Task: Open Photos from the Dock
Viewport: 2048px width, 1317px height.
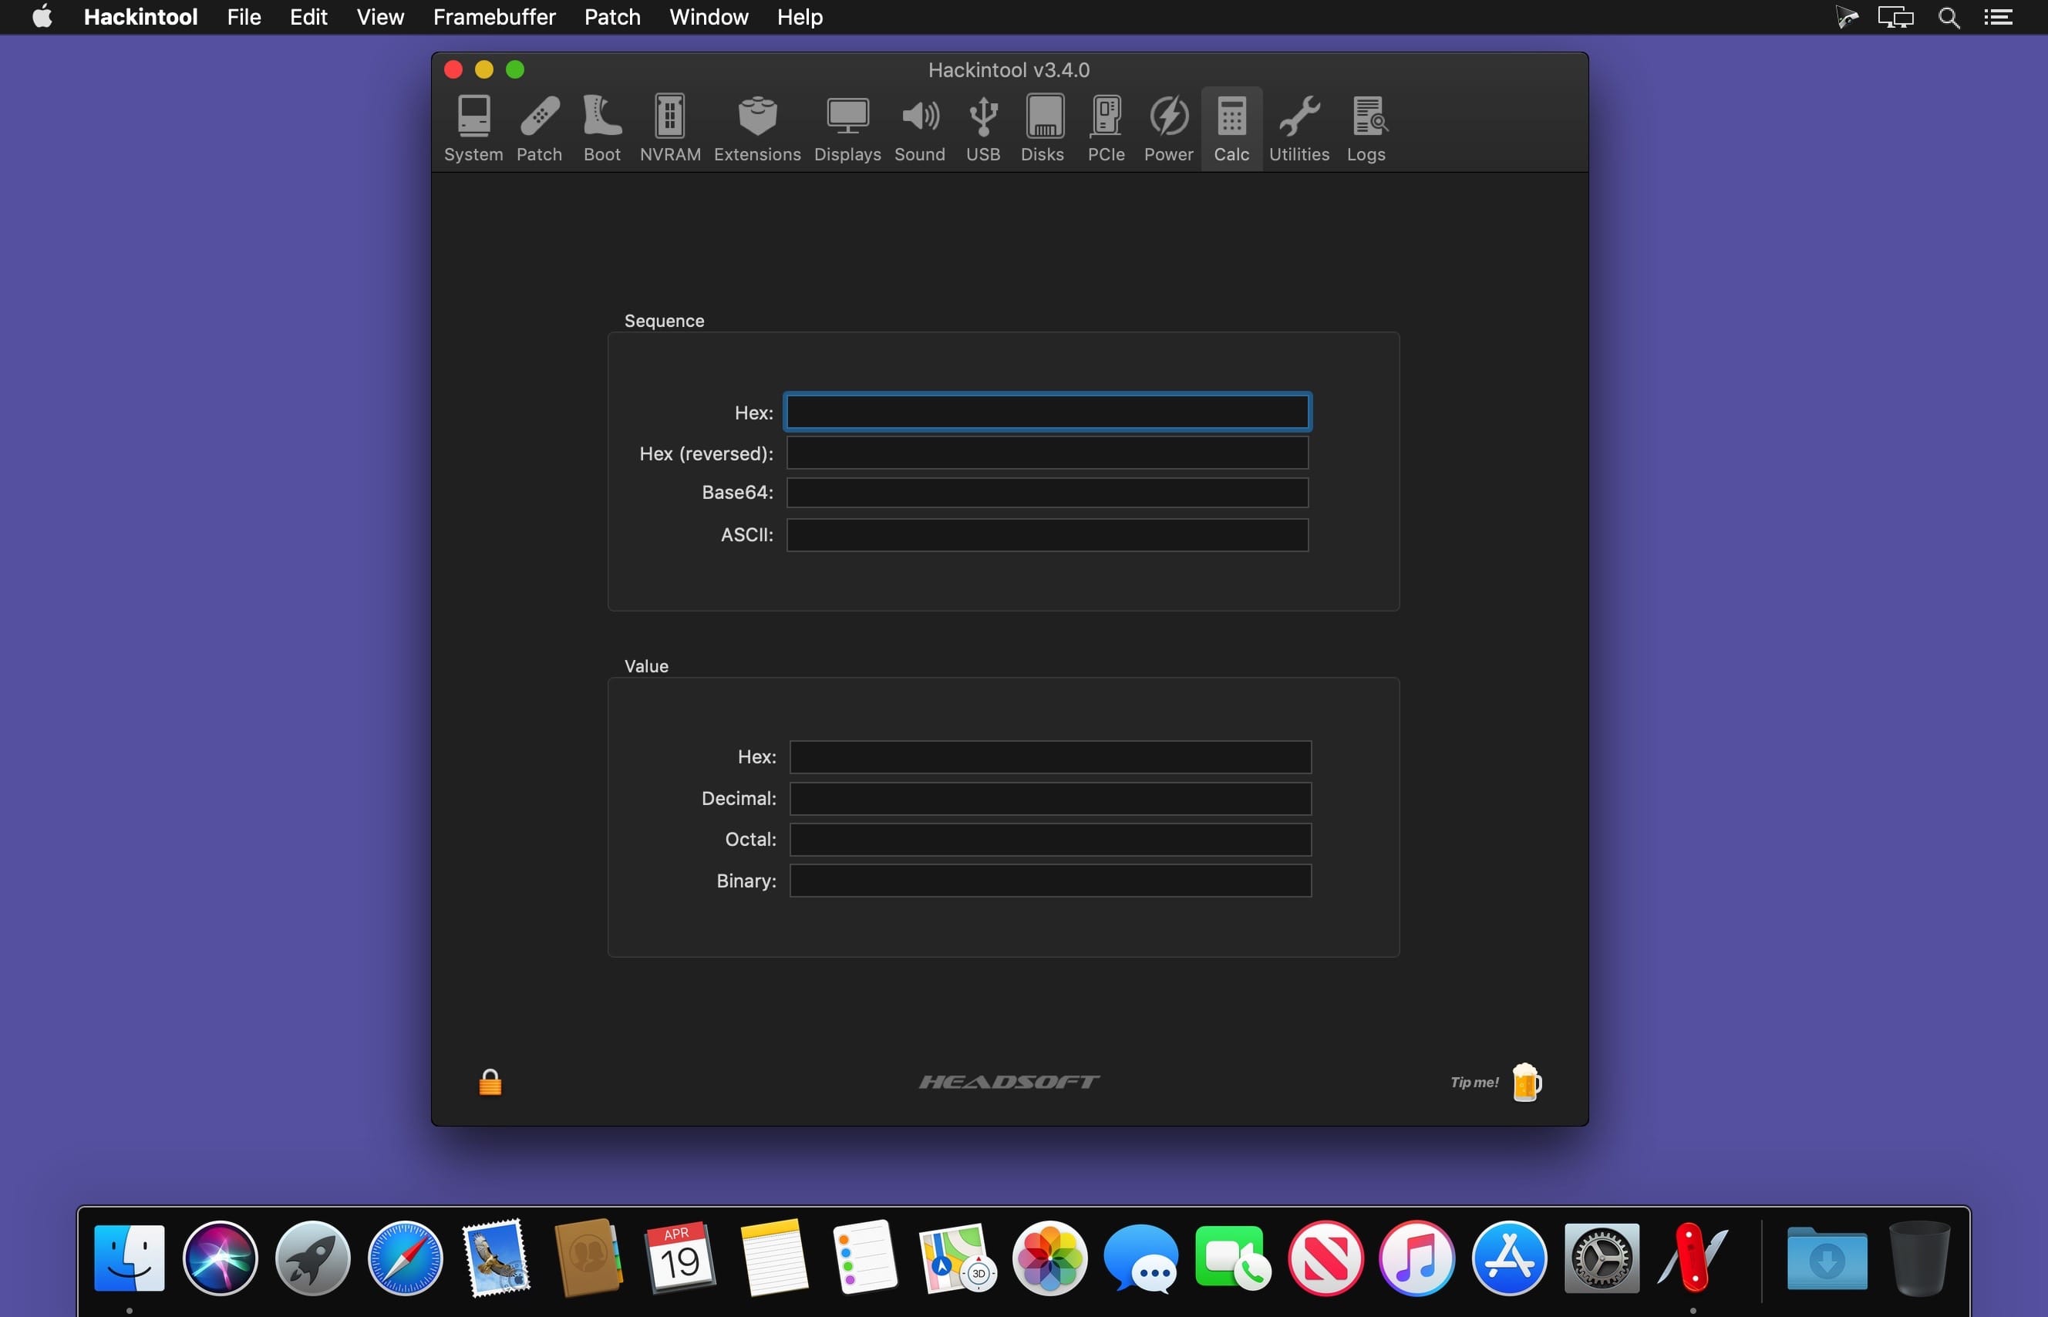Action: pos(1050,1258)
